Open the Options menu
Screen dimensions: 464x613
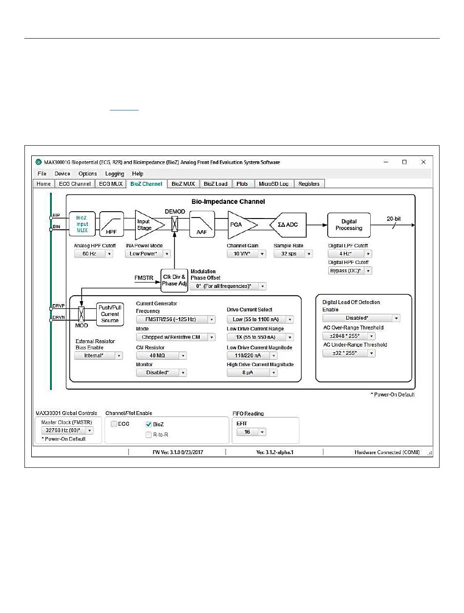[x=87, y=174]
